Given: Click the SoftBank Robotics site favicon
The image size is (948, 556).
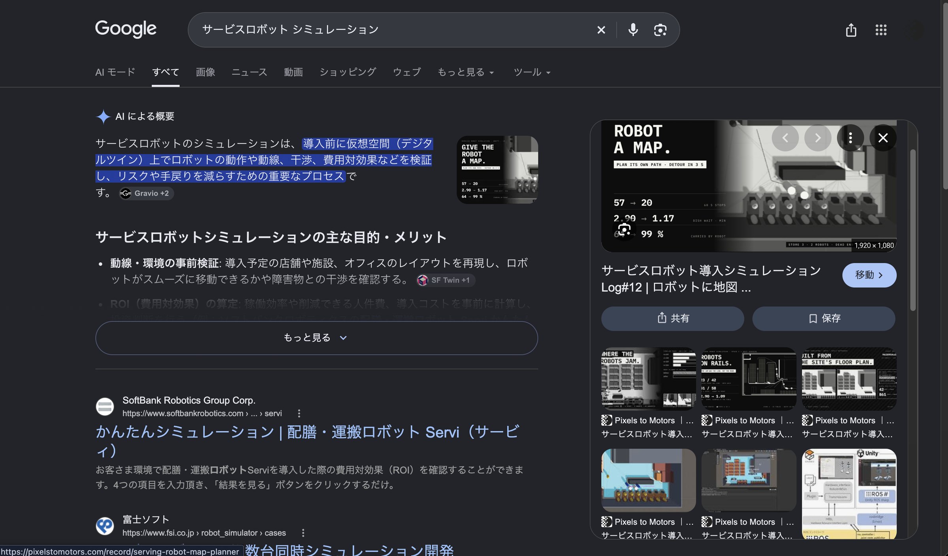Looking at the screenshot, I should point(105,407).
